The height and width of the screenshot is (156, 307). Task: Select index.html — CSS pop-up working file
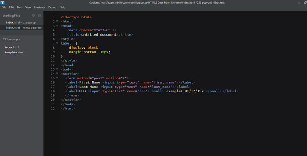click(22, 22)
